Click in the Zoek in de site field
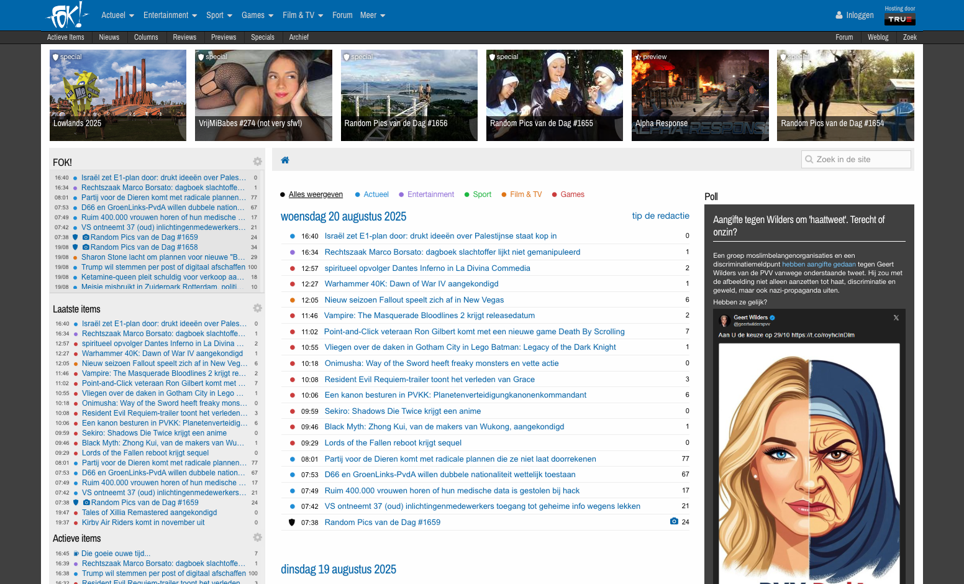The width and height of the screenshot is (964, 584). [856, 160]
